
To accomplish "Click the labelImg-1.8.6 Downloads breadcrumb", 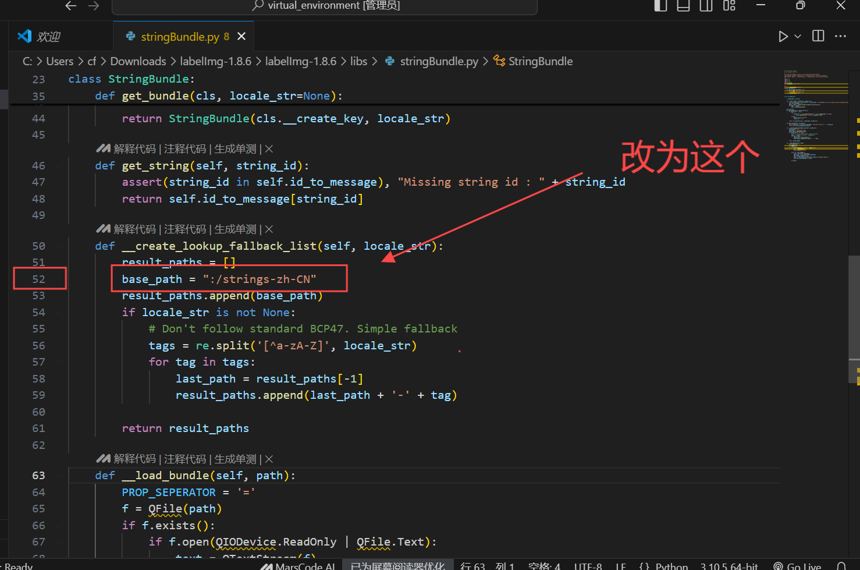I will (216, 61).
